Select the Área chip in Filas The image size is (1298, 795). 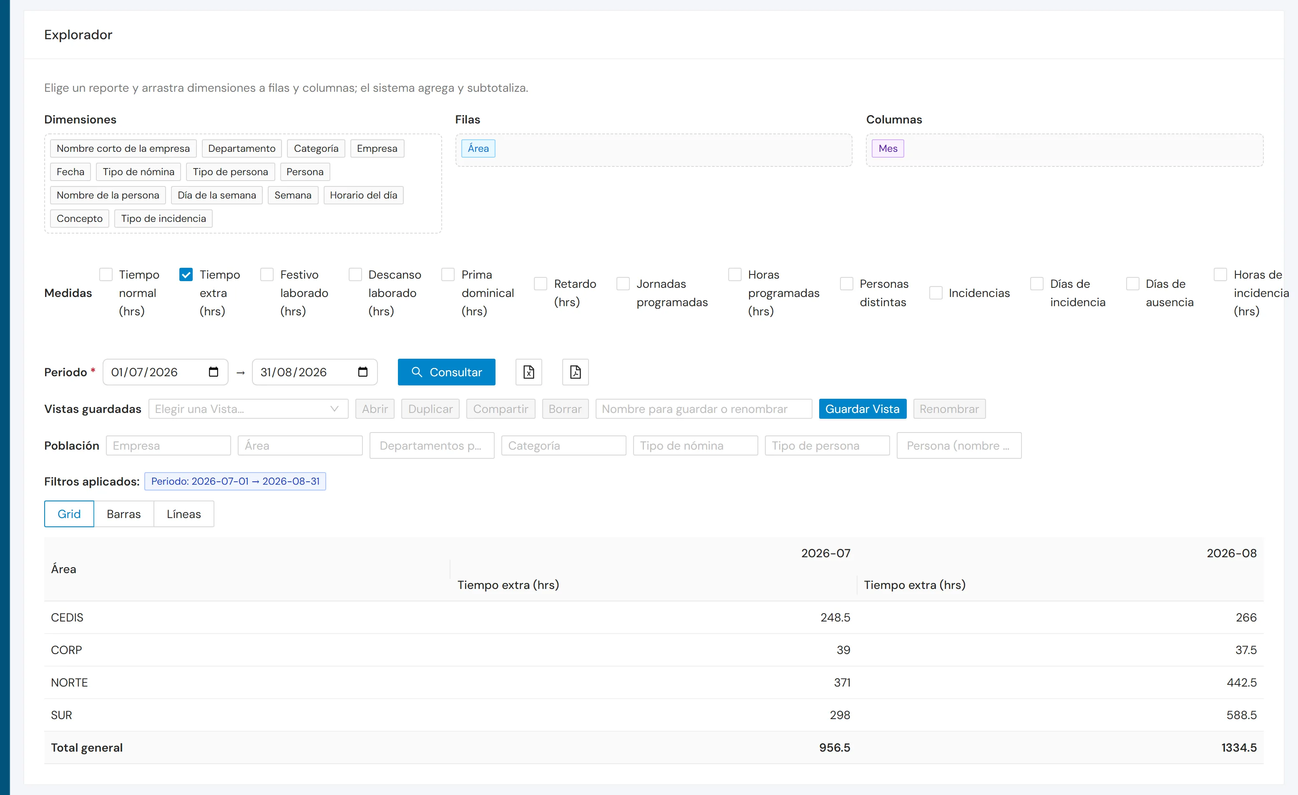tap(478, 148)
